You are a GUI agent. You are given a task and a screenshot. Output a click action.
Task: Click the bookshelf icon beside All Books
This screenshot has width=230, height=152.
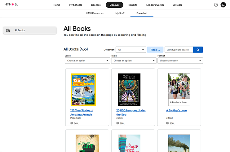(8, 30)
